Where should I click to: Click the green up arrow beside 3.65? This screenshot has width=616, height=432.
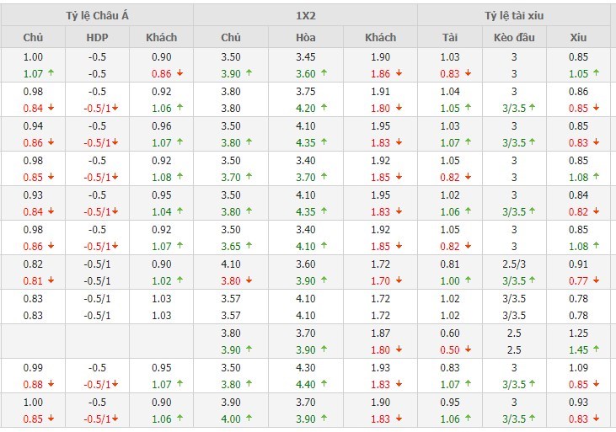pyautogui.click(x=247, y=247)
